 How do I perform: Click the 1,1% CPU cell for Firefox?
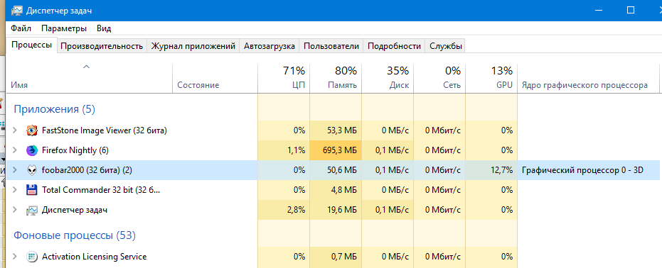point(284,150)
